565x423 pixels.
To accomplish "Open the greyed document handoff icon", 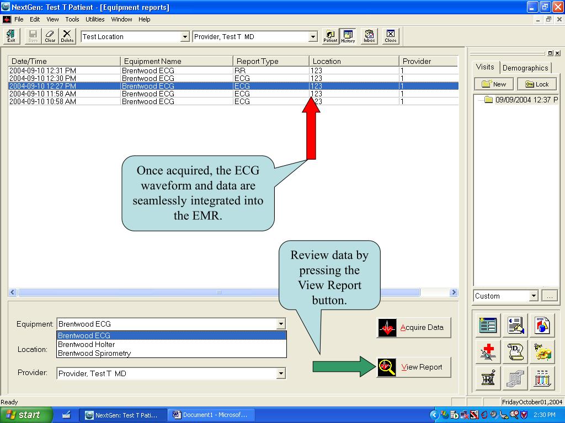I will click(x=515, y=378).
